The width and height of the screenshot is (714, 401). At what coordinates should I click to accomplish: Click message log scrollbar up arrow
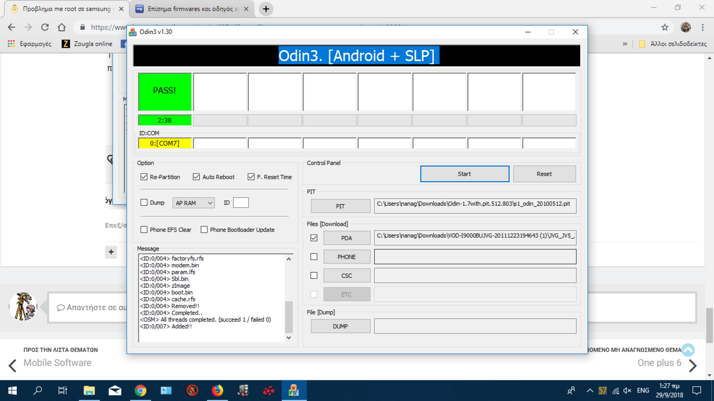coord(288,259)
